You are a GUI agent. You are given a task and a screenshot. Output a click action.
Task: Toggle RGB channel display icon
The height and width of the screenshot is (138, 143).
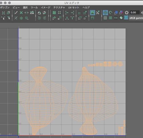click(x=116, y=18)
